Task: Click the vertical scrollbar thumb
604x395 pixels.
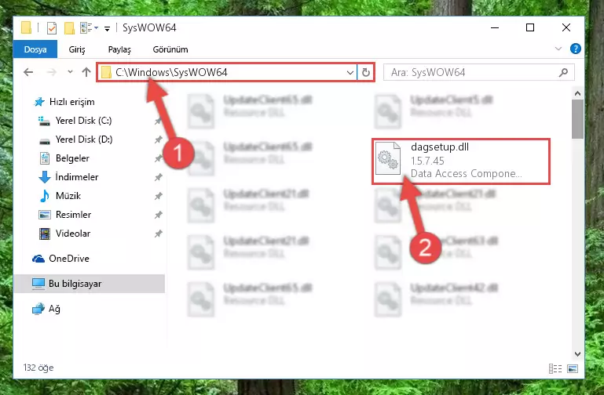Action: click(577, 119)
